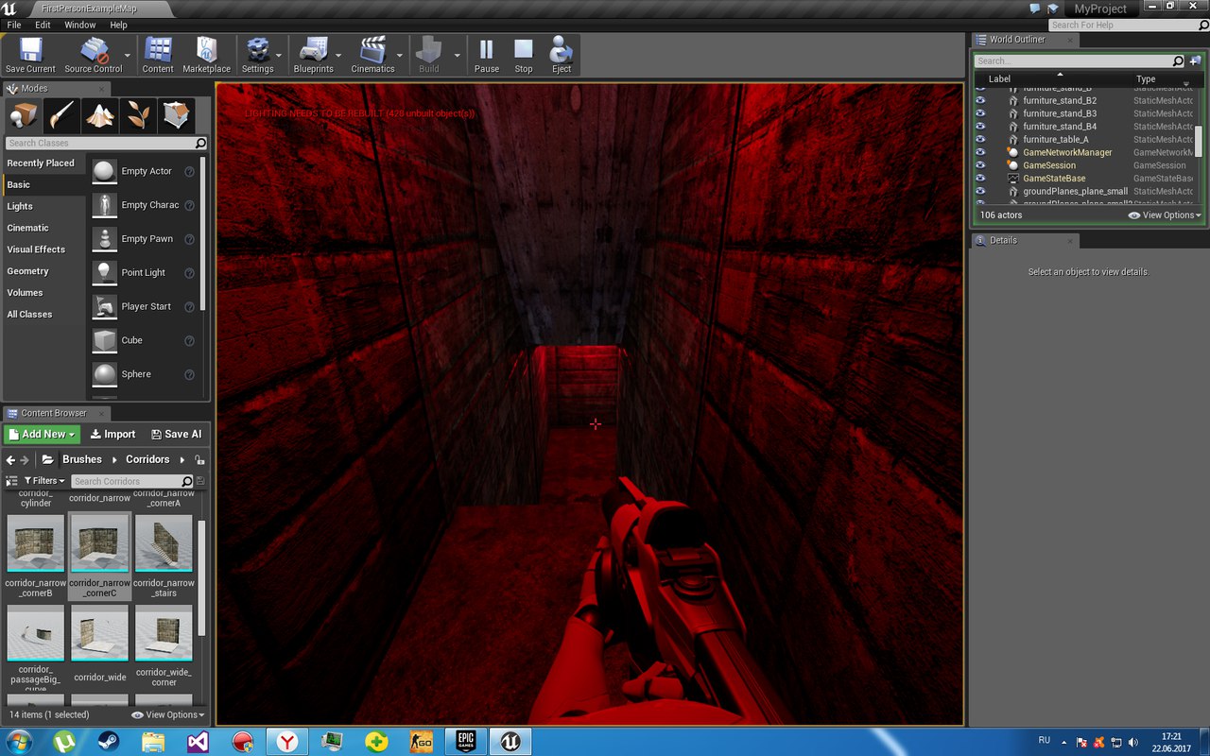The height and width of the screenshot is (756, 1210).
Task: Select the Empty Pawn icon
Action: [x=104, y=239]
